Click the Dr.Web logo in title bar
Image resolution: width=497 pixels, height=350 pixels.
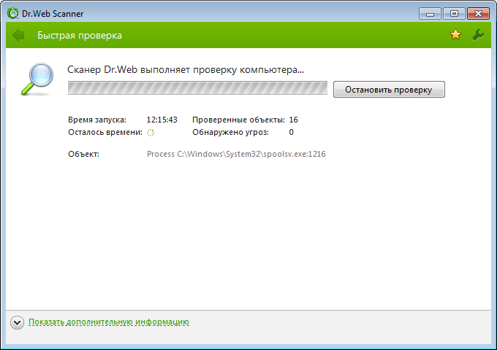click(12, 12)
